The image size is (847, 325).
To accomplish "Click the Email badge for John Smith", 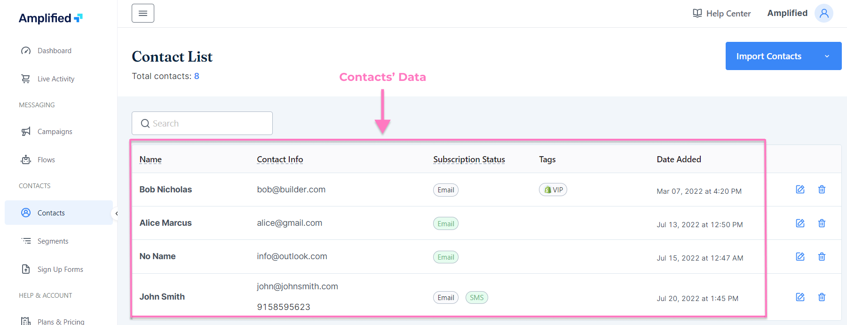I will point(446,297).
